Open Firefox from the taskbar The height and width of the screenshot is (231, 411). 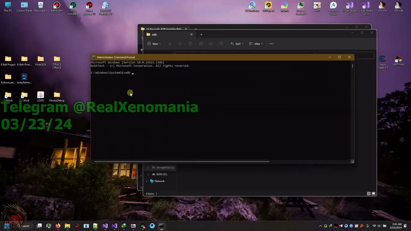tap(58, 226)
